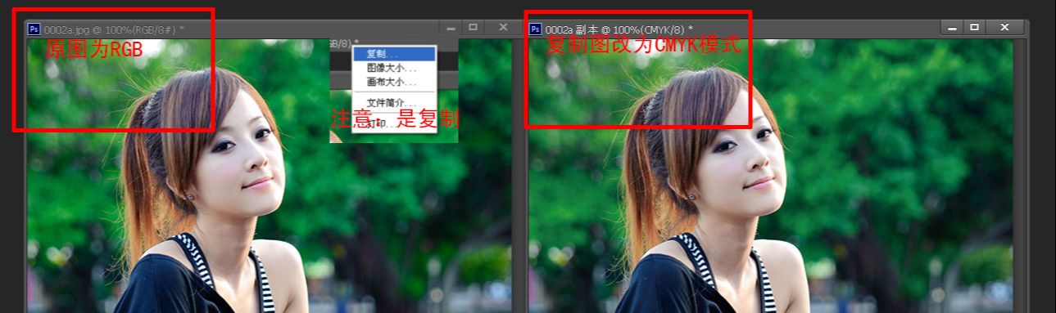Image resolution: width=1056 pixels, height=313 pixels.
Task: Close the 0002a.jpg document window
Action: click(502, 28)
